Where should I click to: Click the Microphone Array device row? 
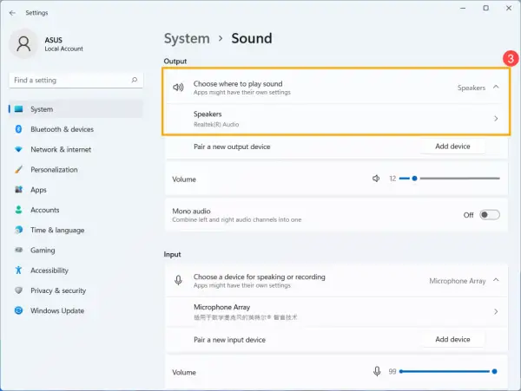pyautogui.click(x=336, y=312)
